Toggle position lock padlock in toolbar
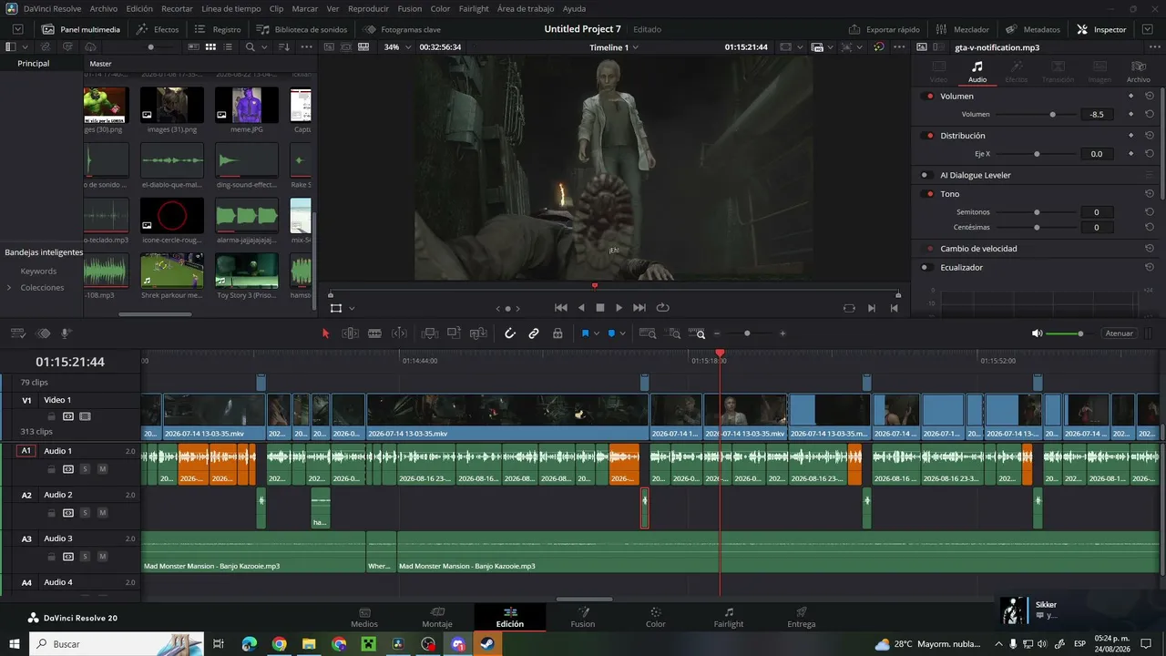Image resolution: width=1166 pixels, height=656 pixels. click(557, 333)
